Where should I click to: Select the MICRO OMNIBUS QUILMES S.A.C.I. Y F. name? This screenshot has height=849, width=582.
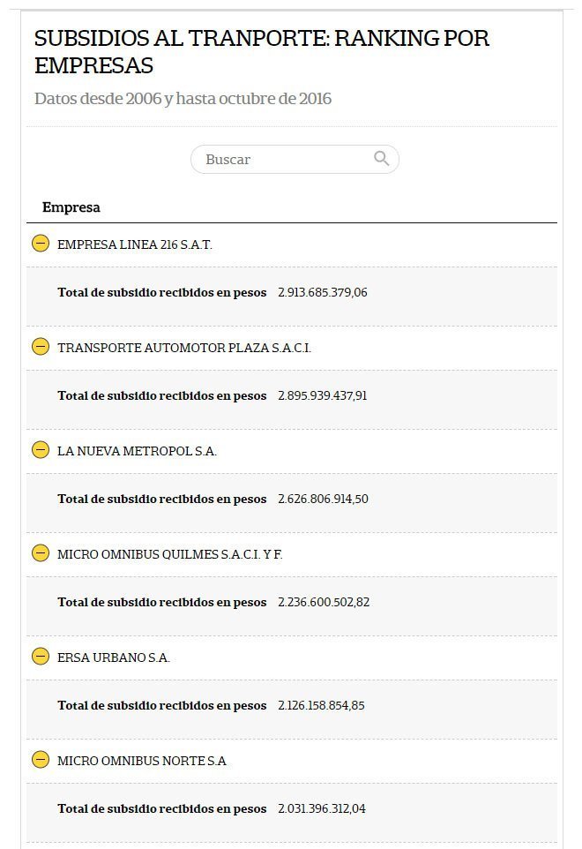170,554
